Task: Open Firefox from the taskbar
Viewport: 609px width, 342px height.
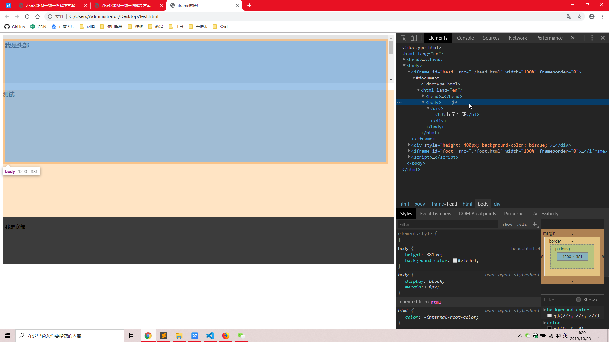Action: point(226,336)
